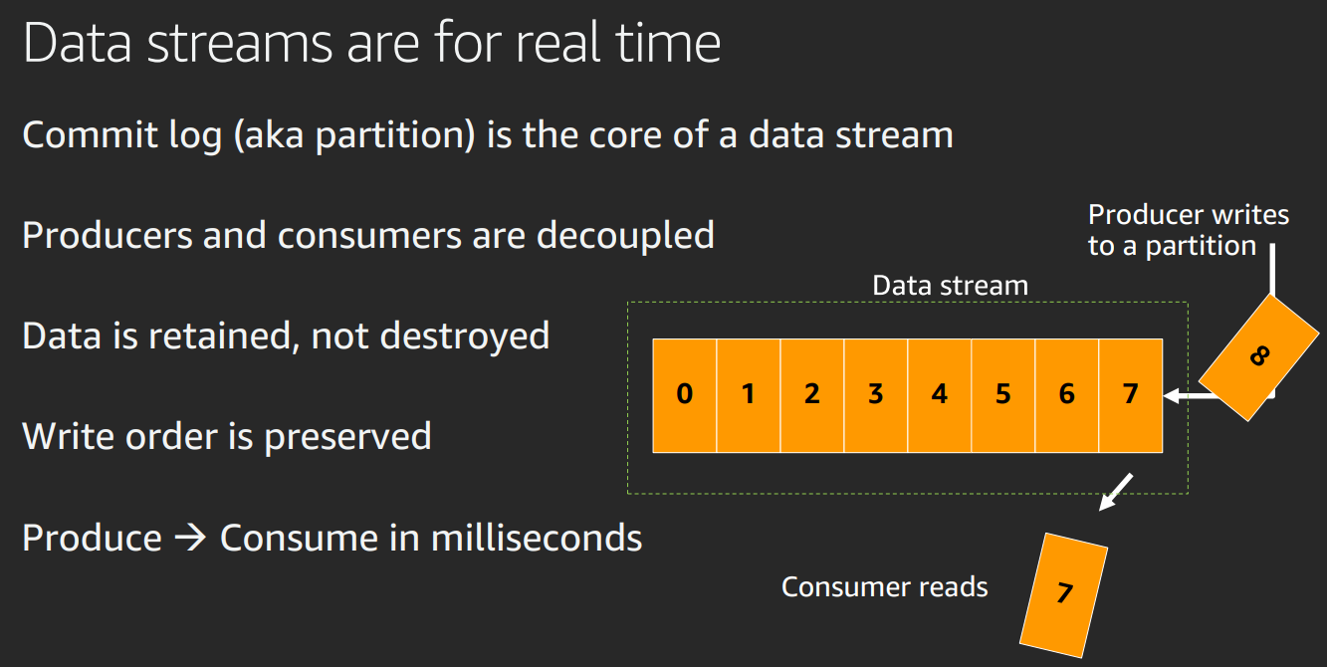Click partition cell 4 in the commit log
Screen dimensions: 1327x667
click(x=940, y=395)
